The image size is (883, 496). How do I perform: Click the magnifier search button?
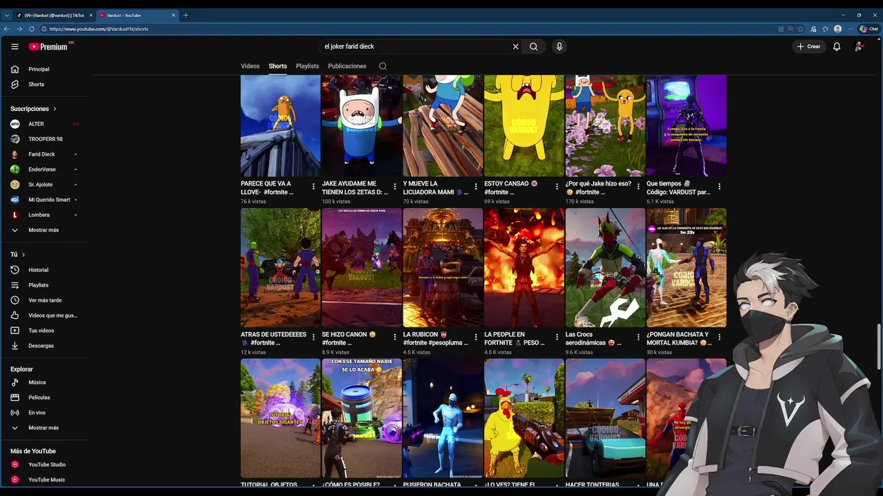[533, 47]
